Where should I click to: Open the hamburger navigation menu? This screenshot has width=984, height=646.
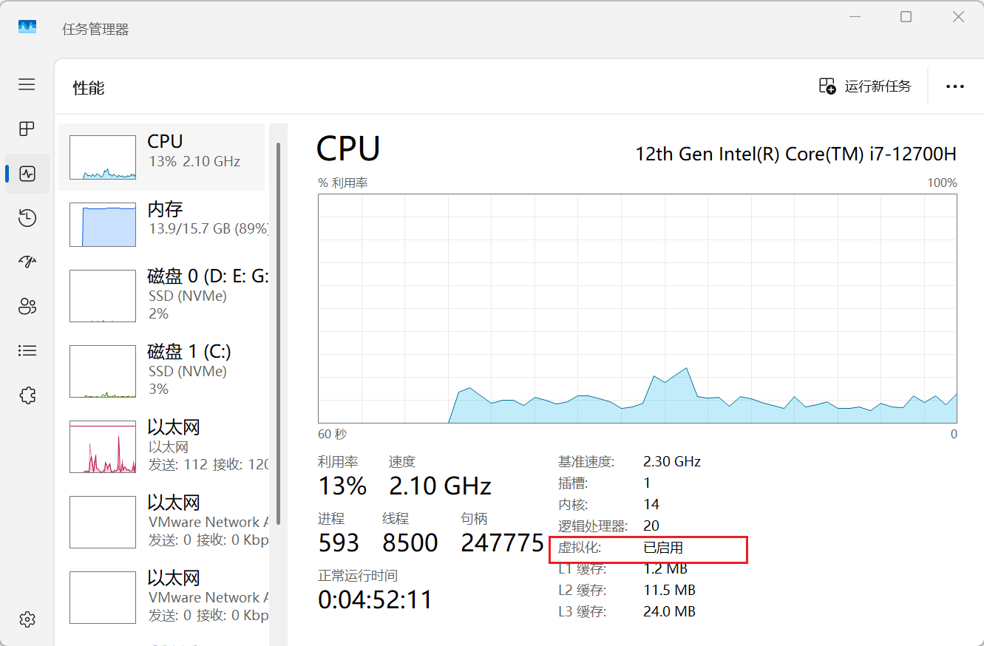pos(27,84)
